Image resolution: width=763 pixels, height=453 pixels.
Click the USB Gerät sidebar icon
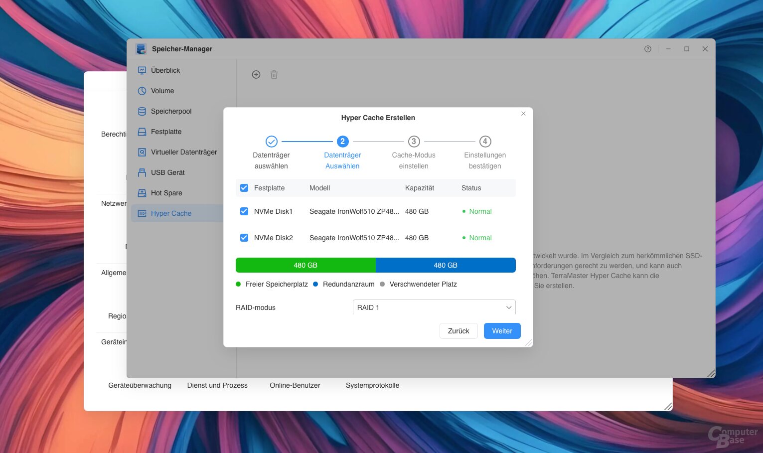pyautogui.click(x=142, y=172)
